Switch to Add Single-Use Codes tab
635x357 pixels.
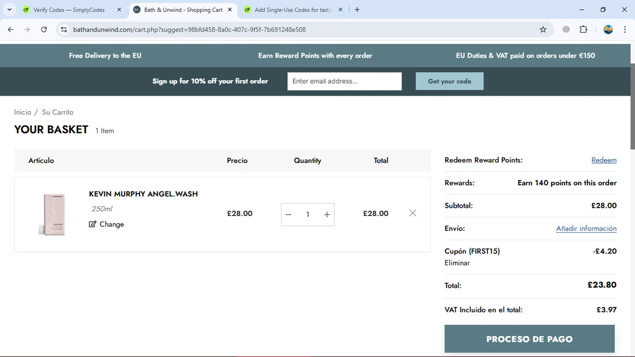tap(293, 10)
